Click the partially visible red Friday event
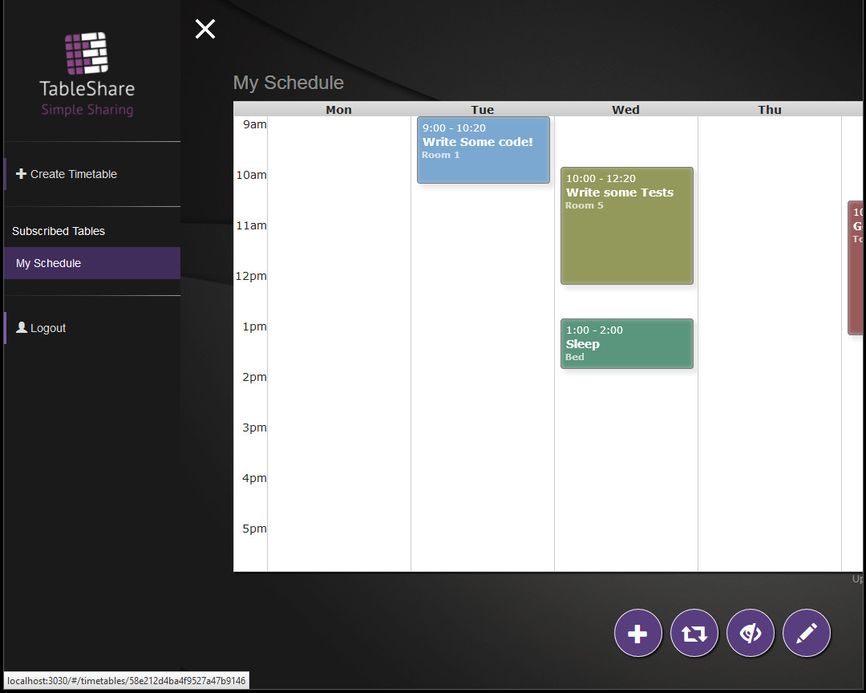 point(856,267)
